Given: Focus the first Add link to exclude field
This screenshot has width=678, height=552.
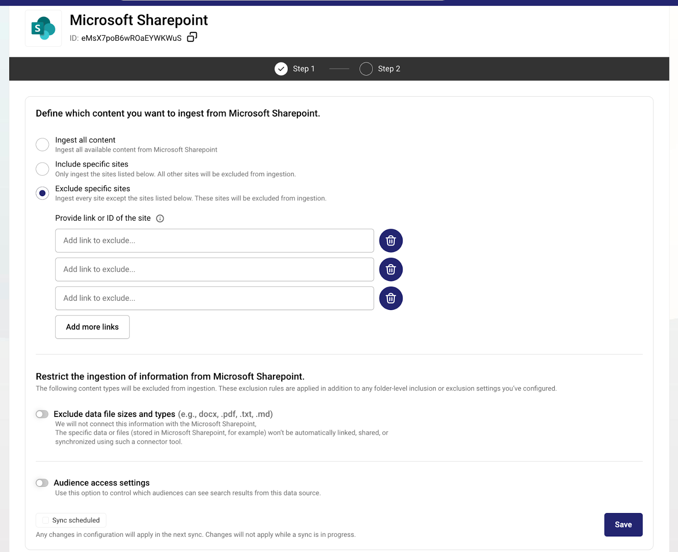Looking at the screenshot, I should [214, 241].
